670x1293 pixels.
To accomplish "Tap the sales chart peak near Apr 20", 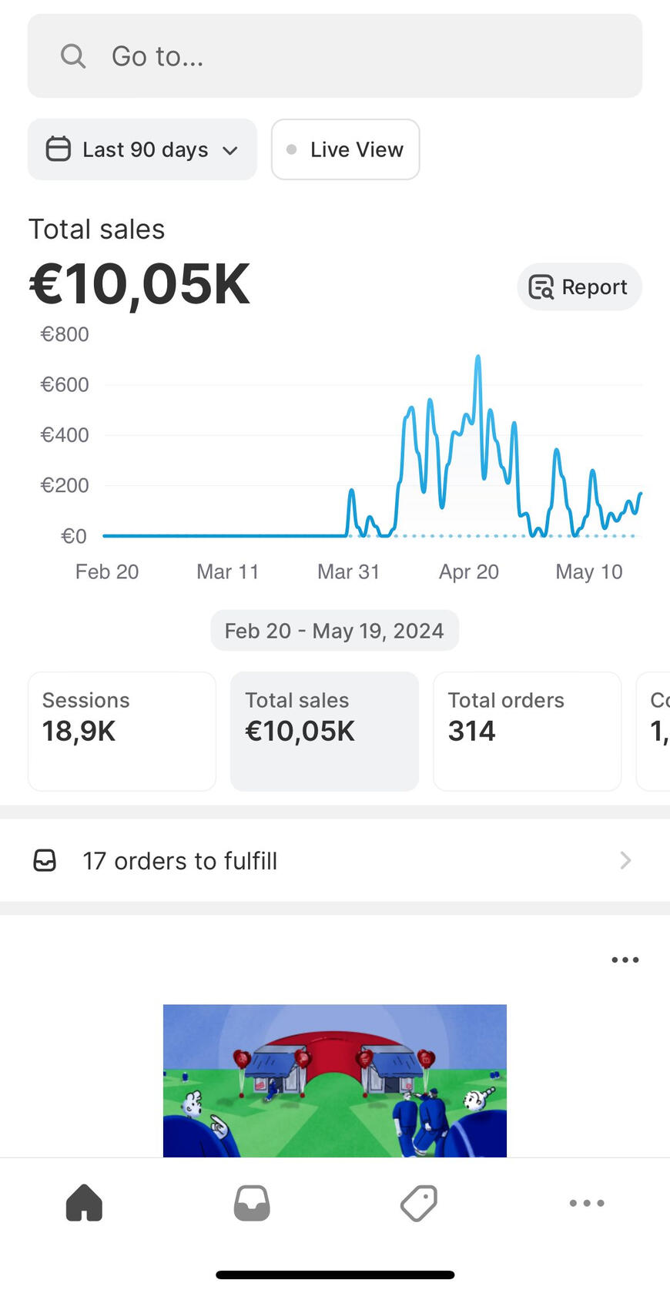I will [478, 359].
